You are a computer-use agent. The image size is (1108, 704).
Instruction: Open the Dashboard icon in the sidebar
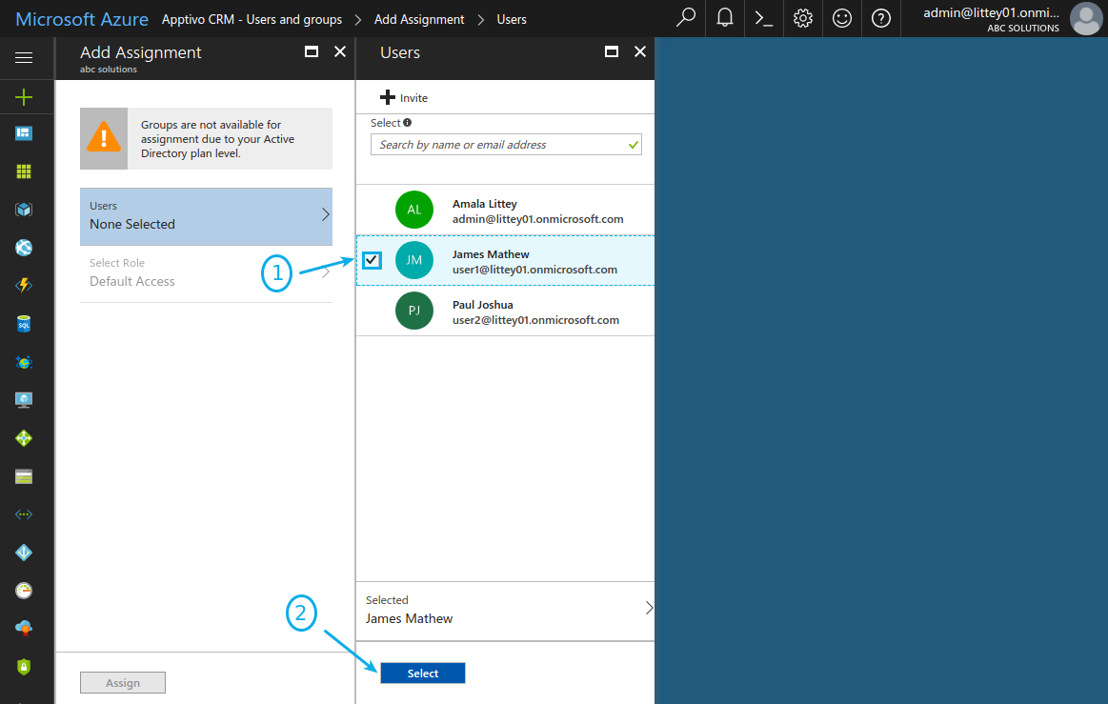[24, 133]
